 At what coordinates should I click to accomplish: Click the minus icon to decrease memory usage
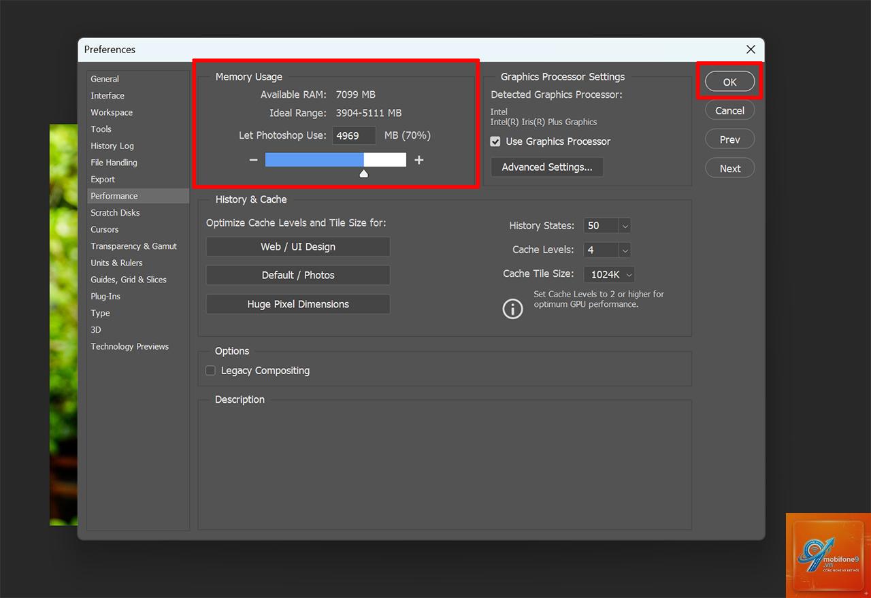[254, 160]
